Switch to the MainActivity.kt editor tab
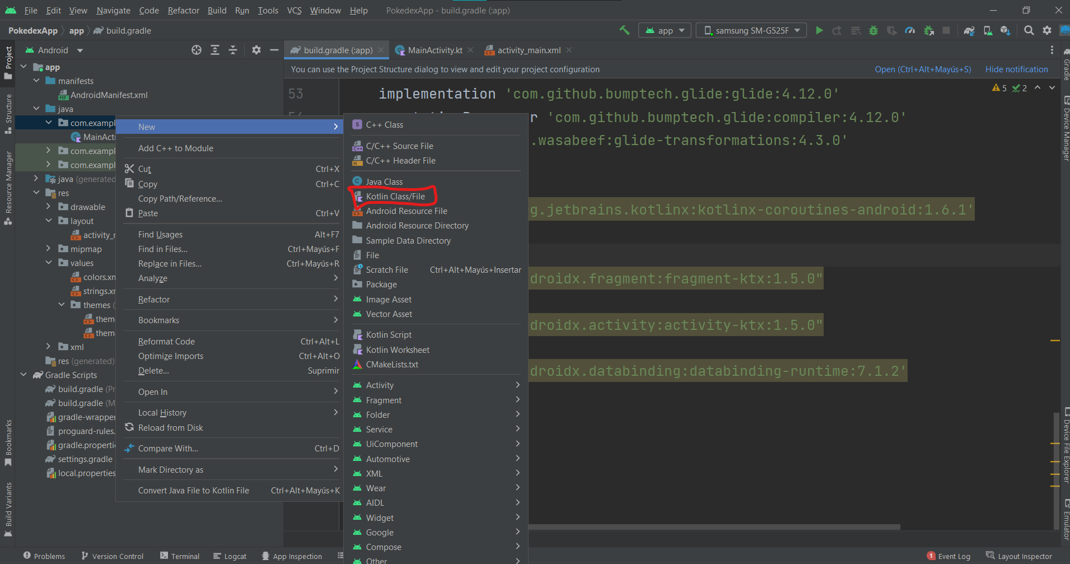1070x564 pixels. pos(434,50)
